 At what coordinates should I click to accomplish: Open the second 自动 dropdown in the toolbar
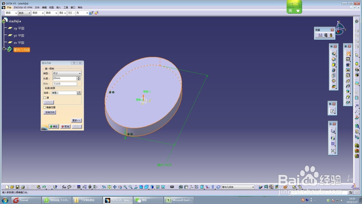coord(25,13)
